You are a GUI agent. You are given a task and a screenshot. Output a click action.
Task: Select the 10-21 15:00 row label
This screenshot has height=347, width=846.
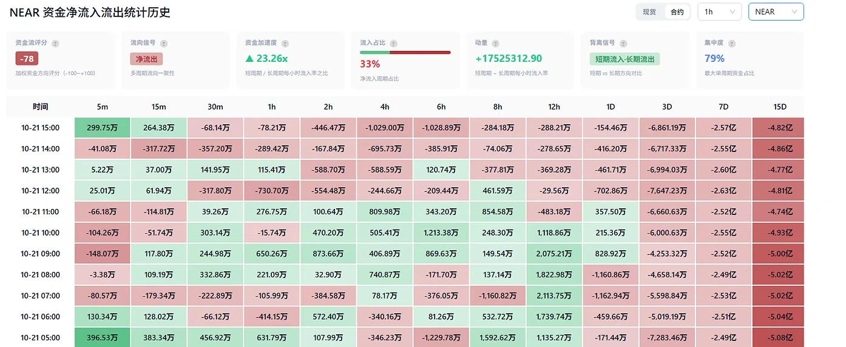tap(41, 128)
